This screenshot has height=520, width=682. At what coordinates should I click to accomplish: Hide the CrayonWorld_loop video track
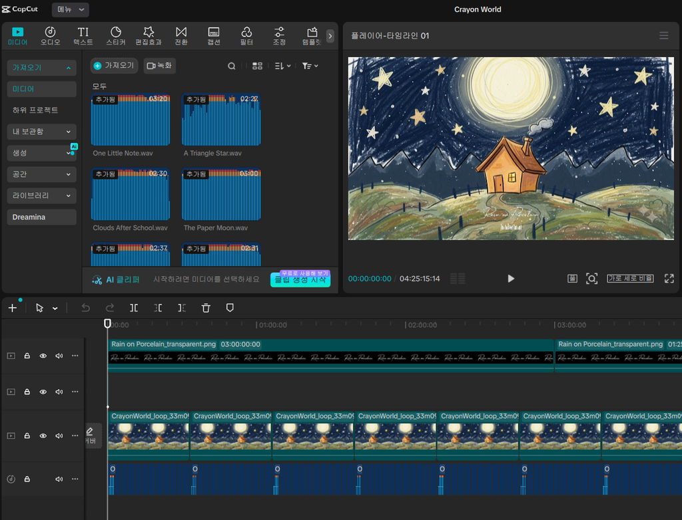pos(43,436)
